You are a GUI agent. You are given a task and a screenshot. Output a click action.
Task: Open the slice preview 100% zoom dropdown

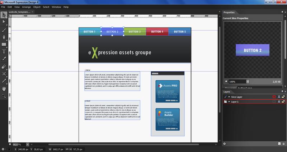(x=248, y=82)
